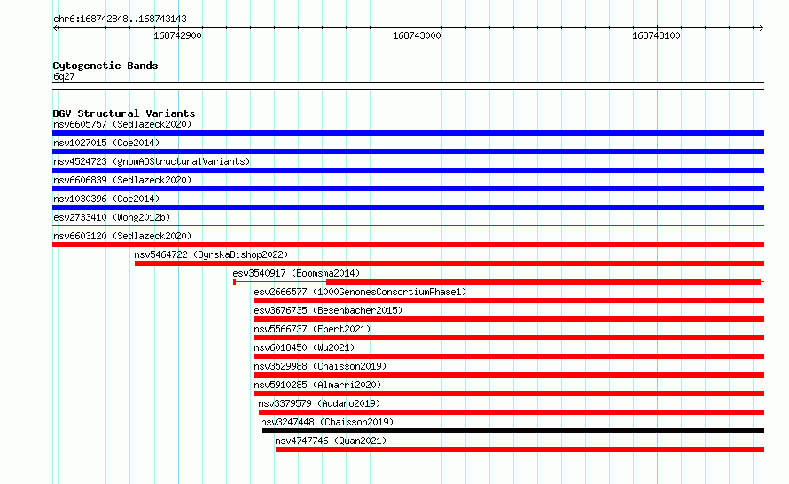Click the DGV Structural Variants track title
Image resolution: width=789 pixels, height=484 pixels.
[x=124, y=113]
